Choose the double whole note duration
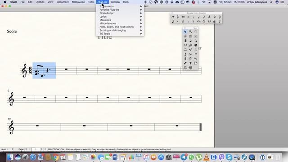 click(x=183, y=17)
